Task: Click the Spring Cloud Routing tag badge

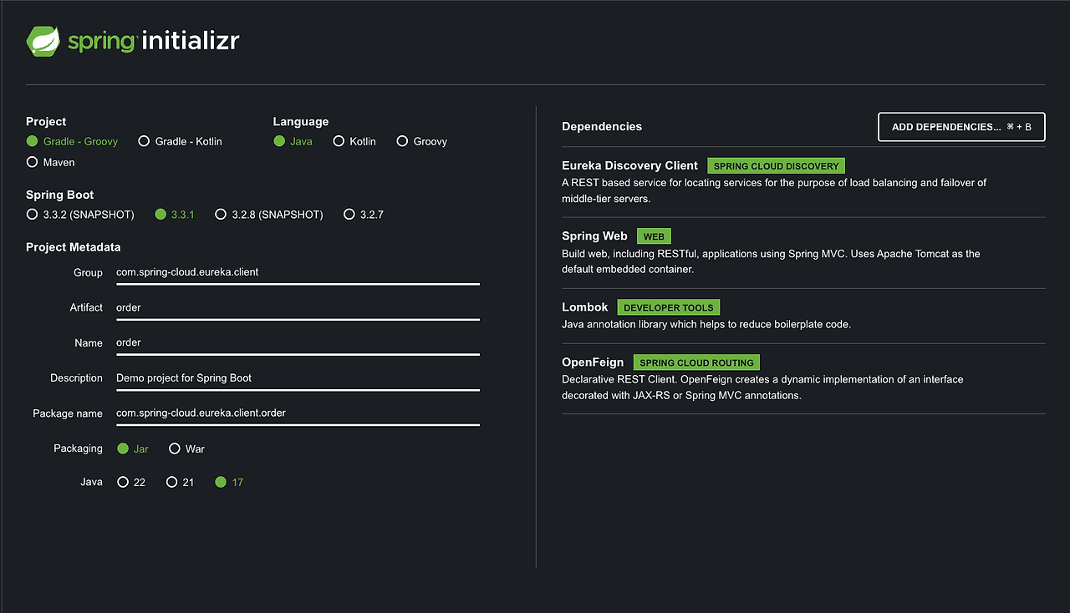Action: (696, 362)
